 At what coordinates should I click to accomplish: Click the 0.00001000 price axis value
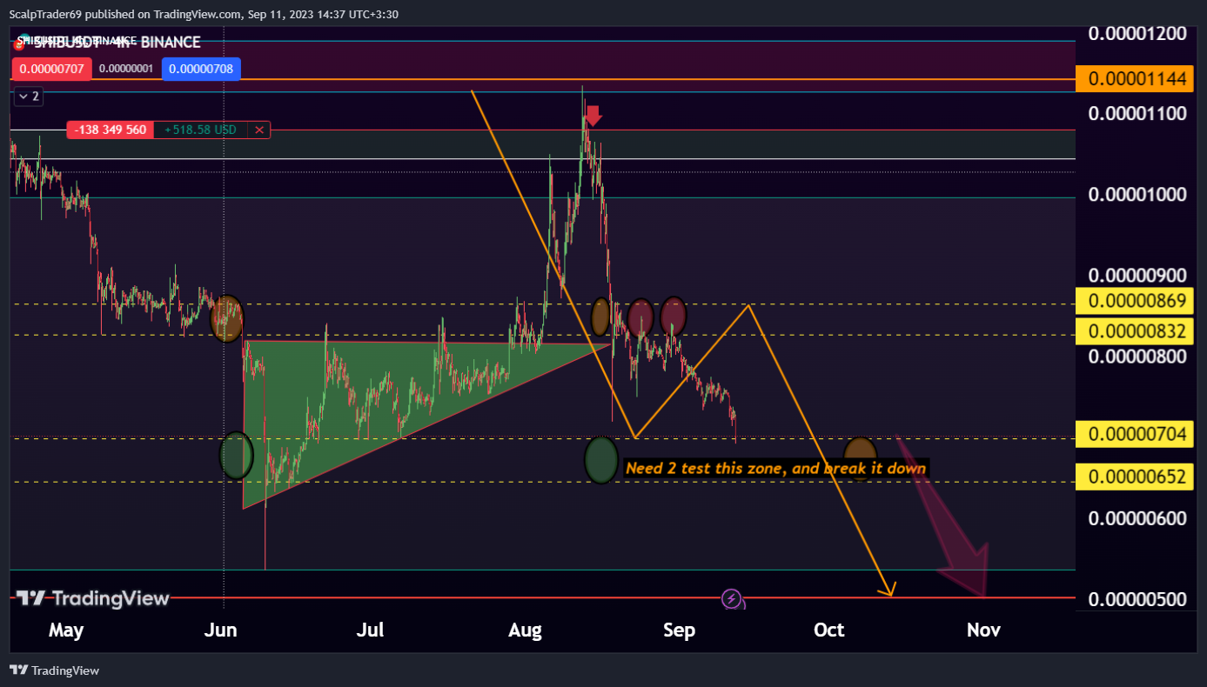1137,194
